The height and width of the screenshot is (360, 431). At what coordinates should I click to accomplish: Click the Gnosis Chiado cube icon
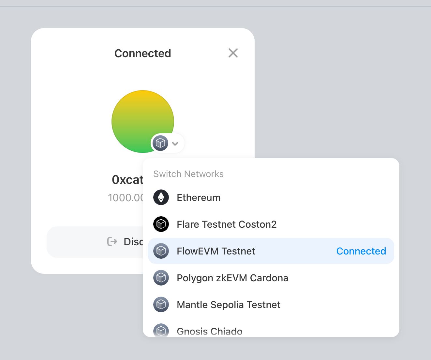pos(161,330)
